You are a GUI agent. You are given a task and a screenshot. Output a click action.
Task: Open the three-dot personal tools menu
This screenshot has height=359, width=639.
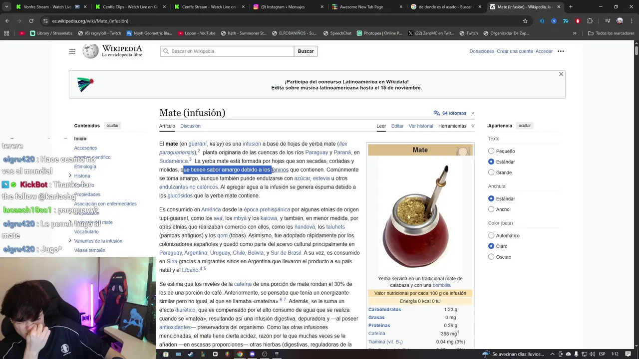[x=561, y=51]
